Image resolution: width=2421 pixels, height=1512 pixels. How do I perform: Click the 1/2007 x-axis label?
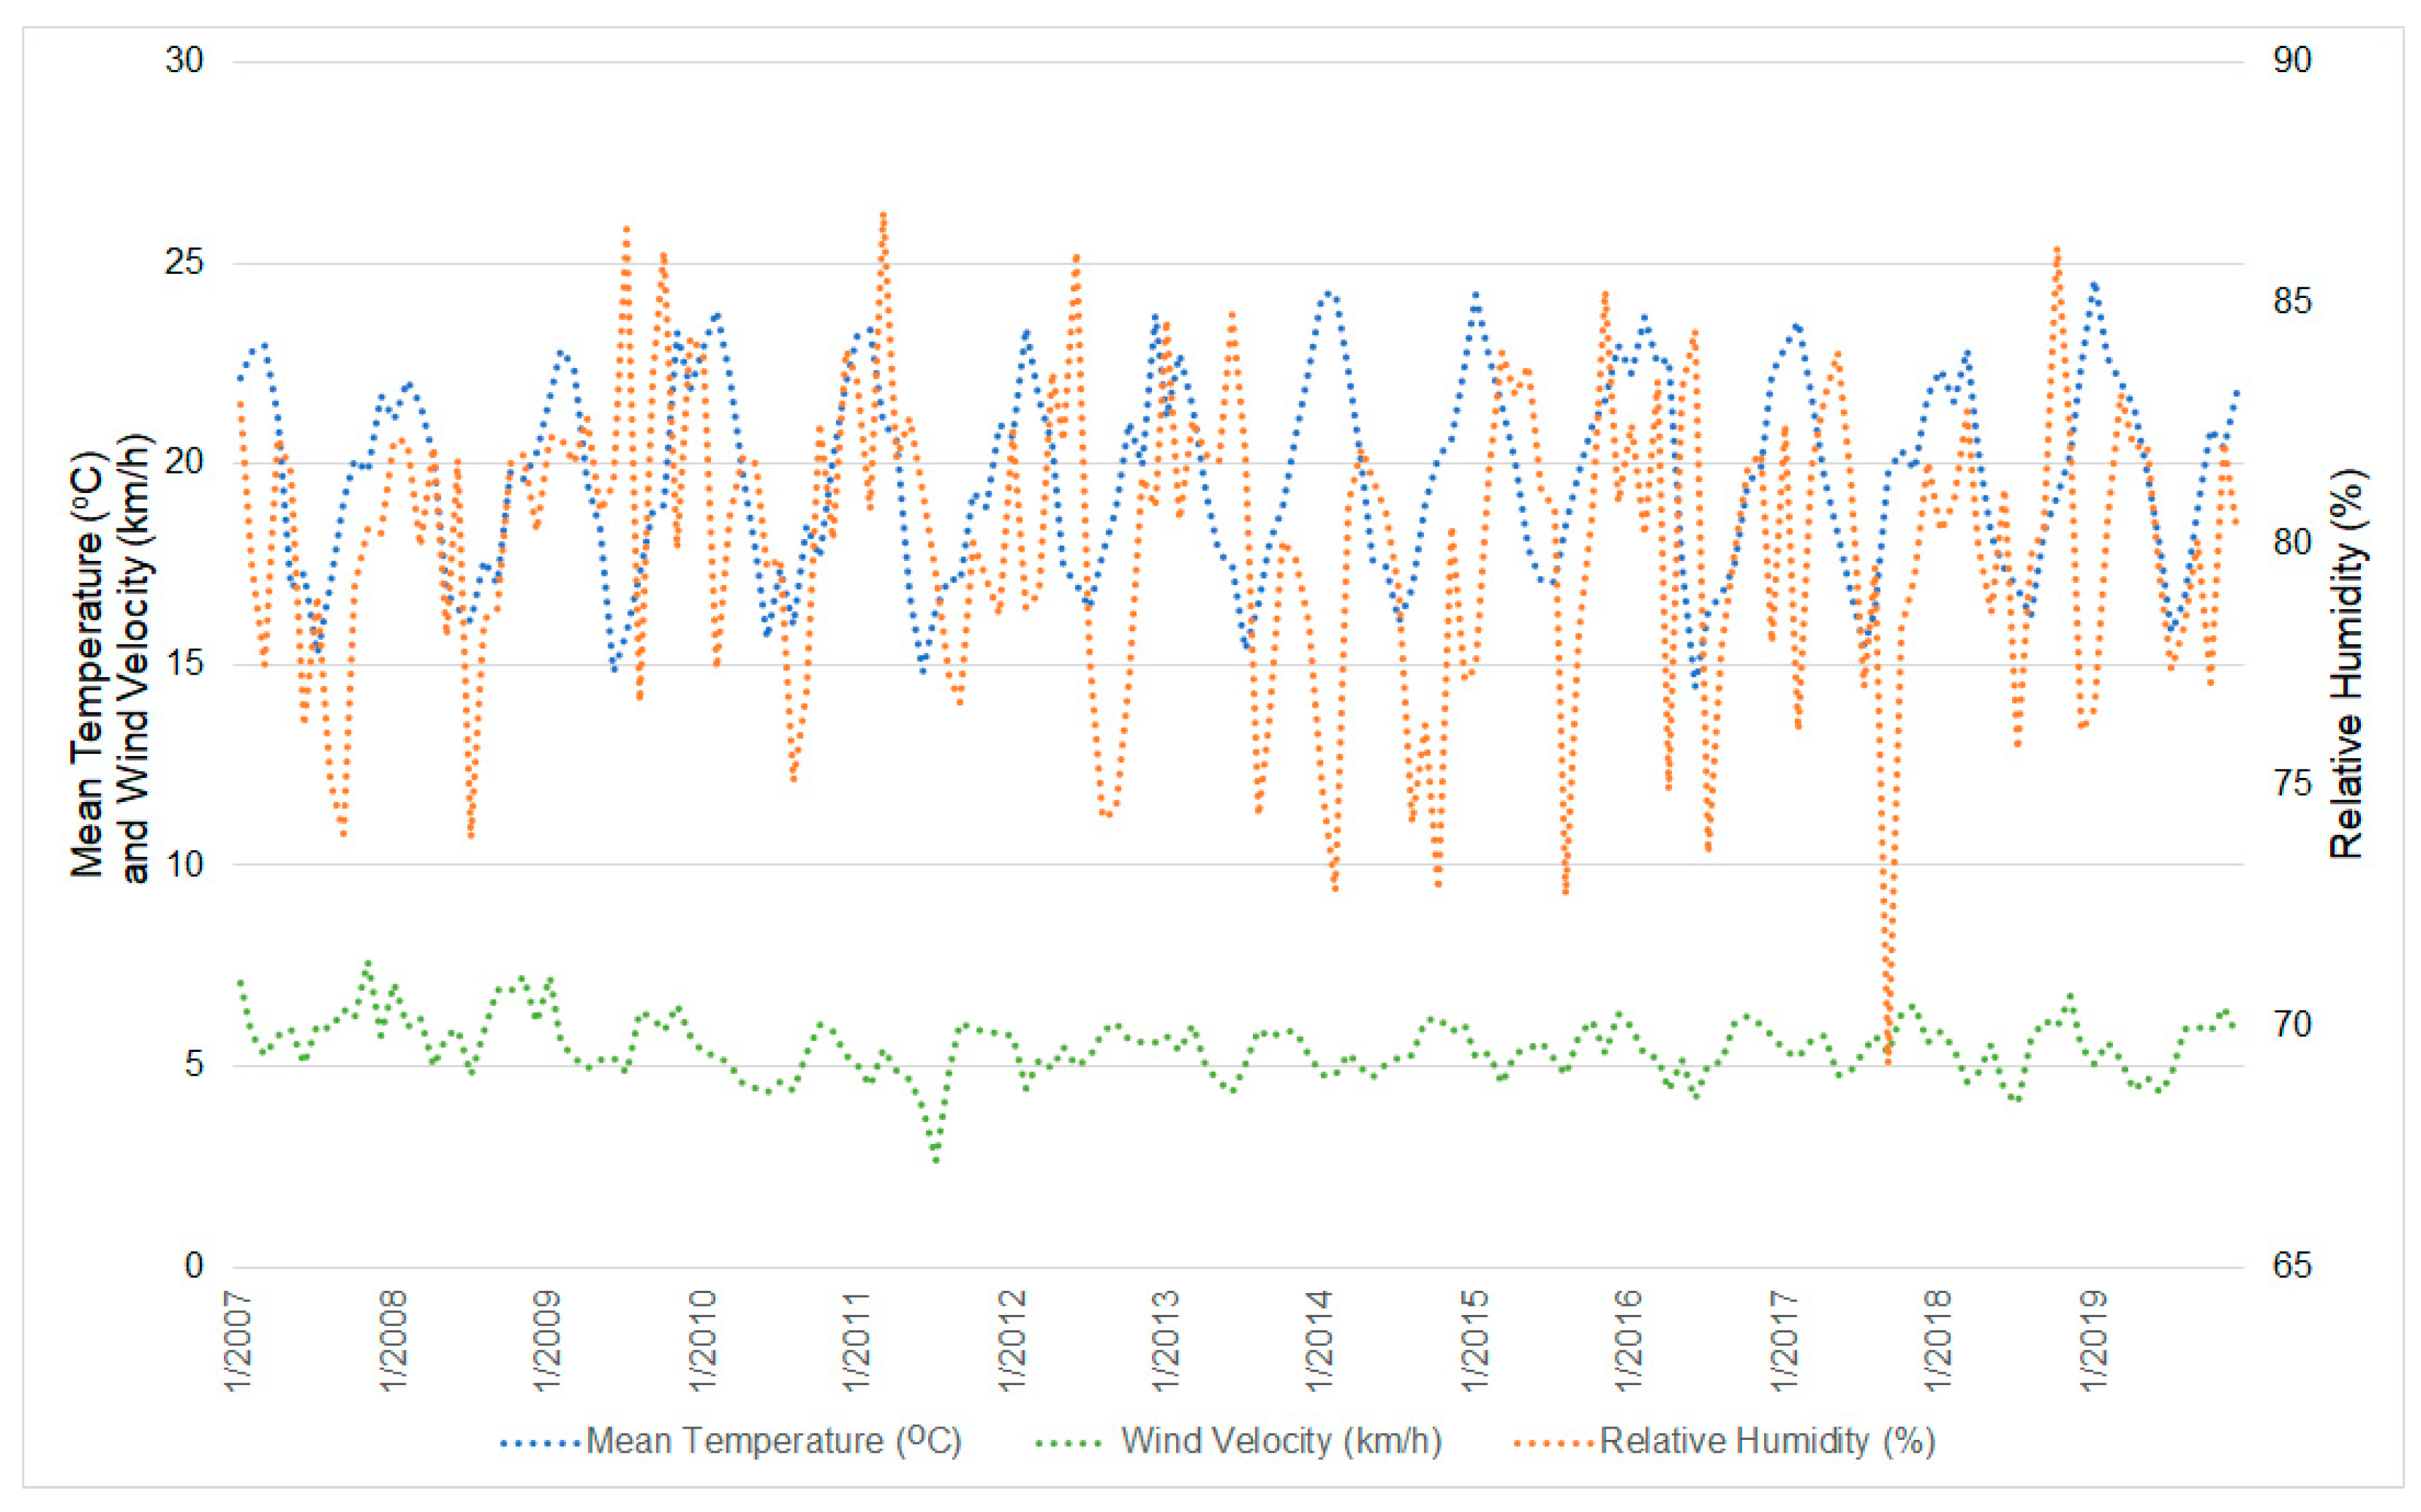pyautogui.click(x=238, y=1340)
